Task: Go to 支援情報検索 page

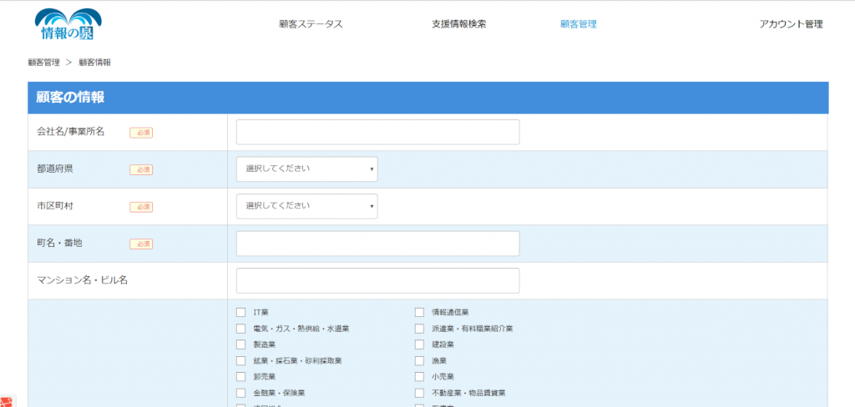Action: tap(458, 24)
